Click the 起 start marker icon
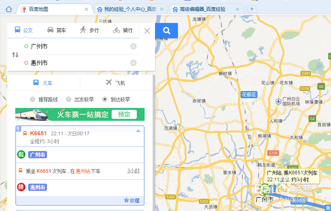The image size is (331, 211). pos(21,155)
